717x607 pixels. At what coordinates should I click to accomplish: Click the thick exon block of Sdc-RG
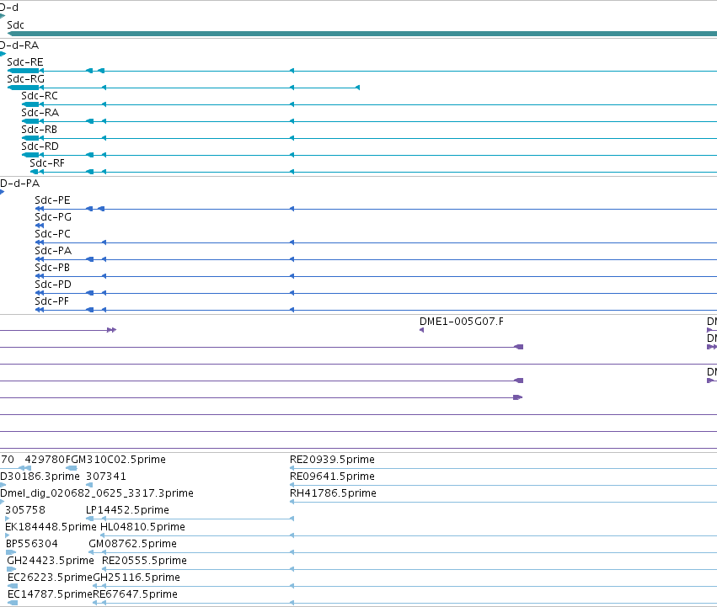click(24, 88)
